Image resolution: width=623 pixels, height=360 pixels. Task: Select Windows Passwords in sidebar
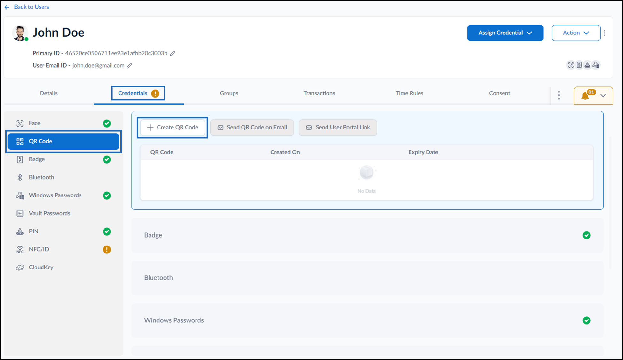pos(63,195)
